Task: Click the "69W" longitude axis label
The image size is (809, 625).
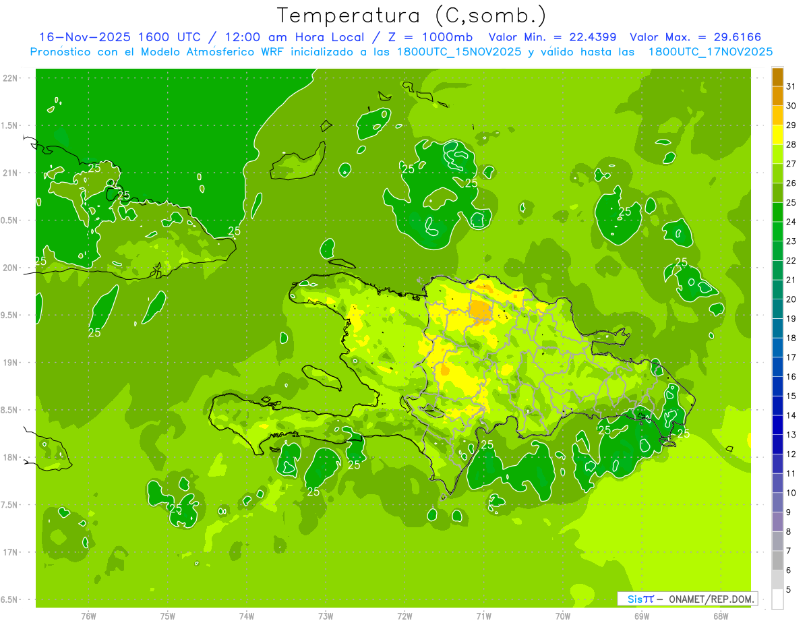Action: pos(642,617)
